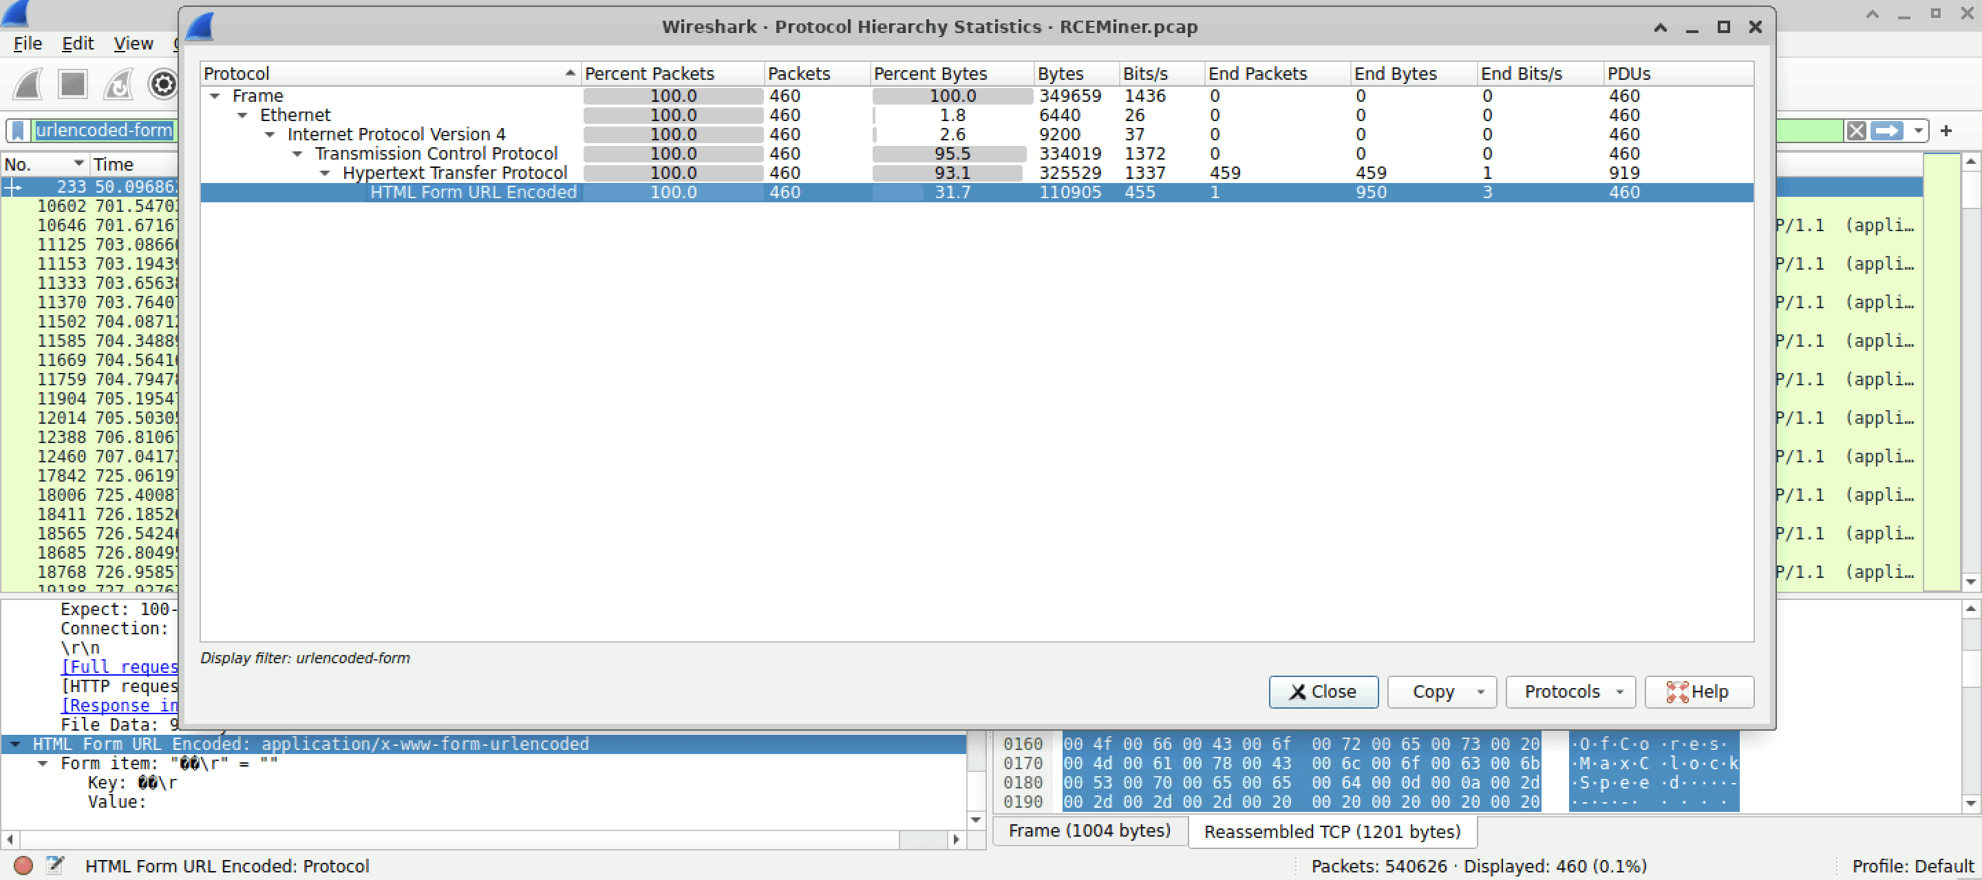This screenshot has height=880, width=1982.
Task: Collapse the Ethernet tree node
Action: 242,116
